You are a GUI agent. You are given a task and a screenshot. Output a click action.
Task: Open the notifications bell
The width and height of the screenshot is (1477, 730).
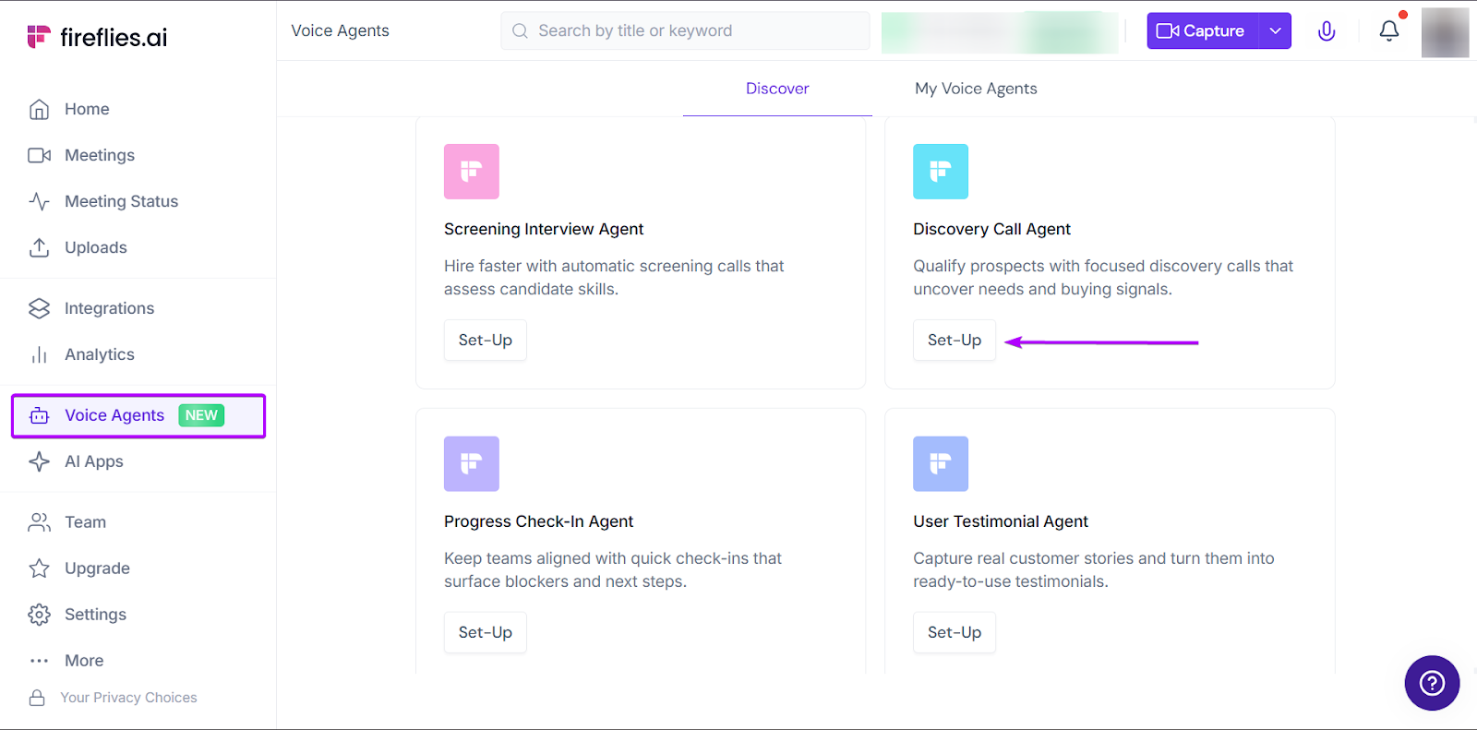[x=1389, y=30]
